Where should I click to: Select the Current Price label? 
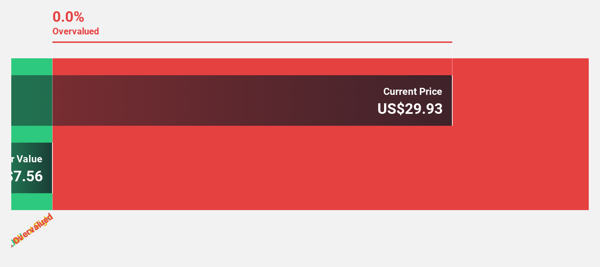pos(413,91)
